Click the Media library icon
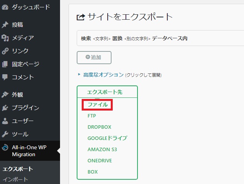 click(5, 38)
